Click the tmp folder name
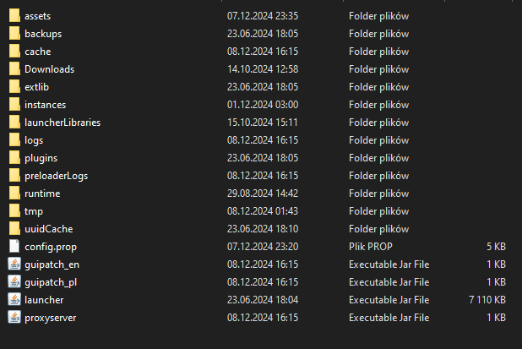The image size is (522, 349). 33,210
